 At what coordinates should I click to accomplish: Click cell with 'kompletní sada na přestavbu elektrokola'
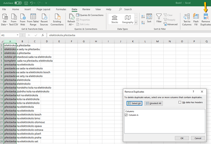tap(10, 61)
